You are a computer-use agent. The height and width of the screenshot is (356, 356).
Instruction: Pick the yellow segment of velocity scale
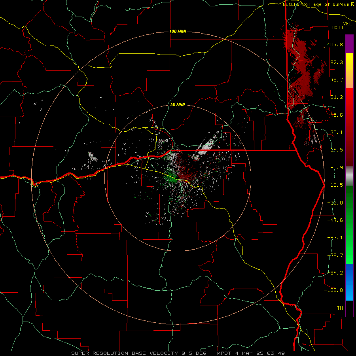point(349,70)
